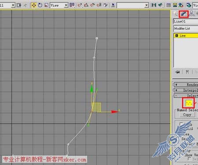Open the selection filter dropdown arrow
198x165 pixels.
[x=13, y=5]
